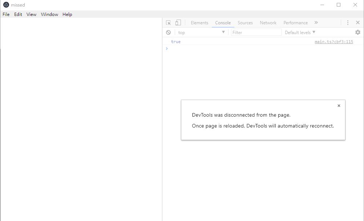Open the console settings gear
Screen dimensions: 364x221
(358, 32)
